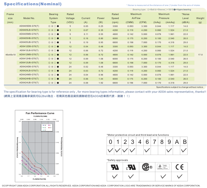207x188 pixels.
Task: Click the 'Fan Performance Curve' chart title
Action: click(x=40, y=113)
